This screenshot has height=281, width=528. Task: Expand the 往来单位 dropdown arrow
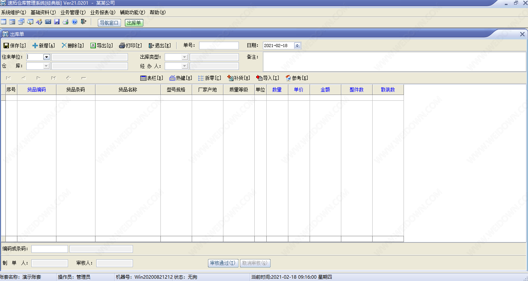(x=46, y=57)
